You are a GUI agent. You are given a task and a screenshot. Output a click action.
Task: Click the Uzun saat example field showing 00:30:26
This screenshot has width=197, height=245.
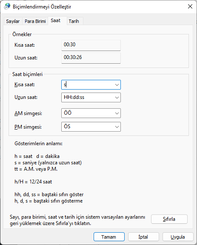pos(91,58)
